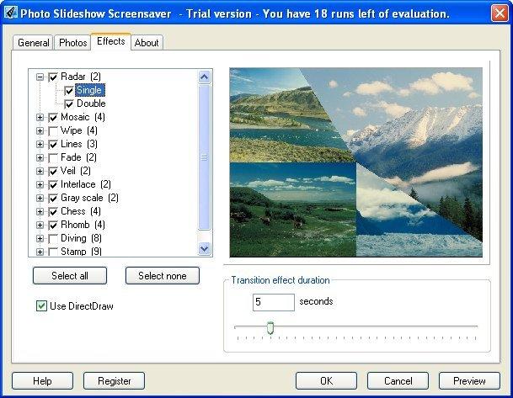
Task: Click the duration seconds input field
Action: click(x=273, y=302)
